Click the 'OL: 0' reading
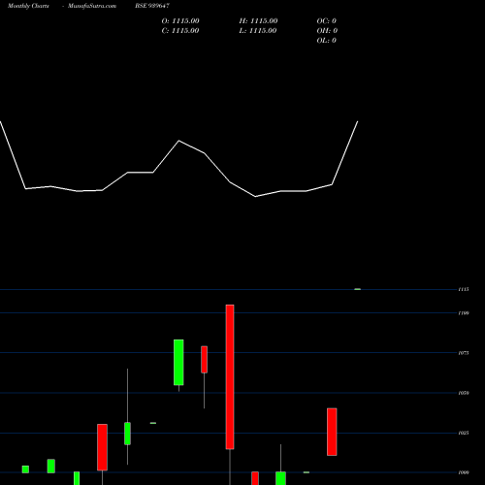The width and height of the screenshot is (485, 485). [327, 41]
